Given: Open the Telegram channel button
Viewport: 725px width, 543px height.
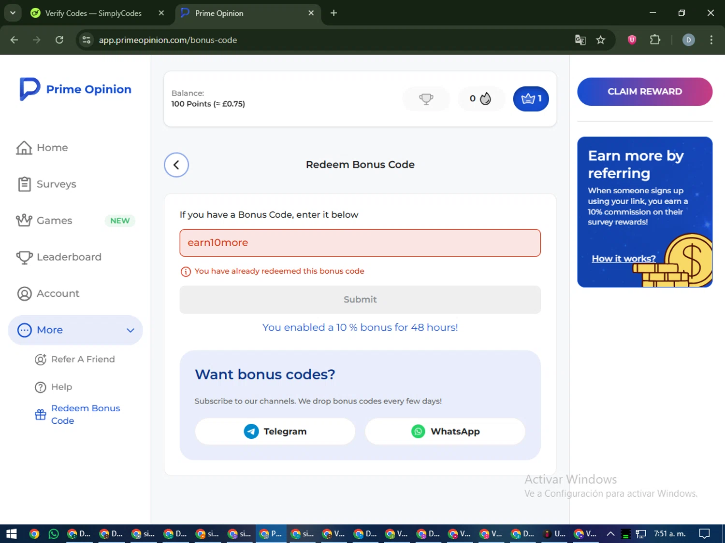Looking at the screenshot, I should click(275, 432).
